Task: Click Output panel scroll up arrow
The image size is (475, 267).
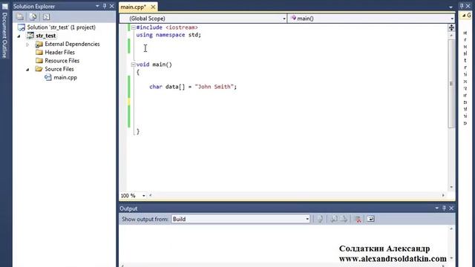Action: [x=451, y=229]
